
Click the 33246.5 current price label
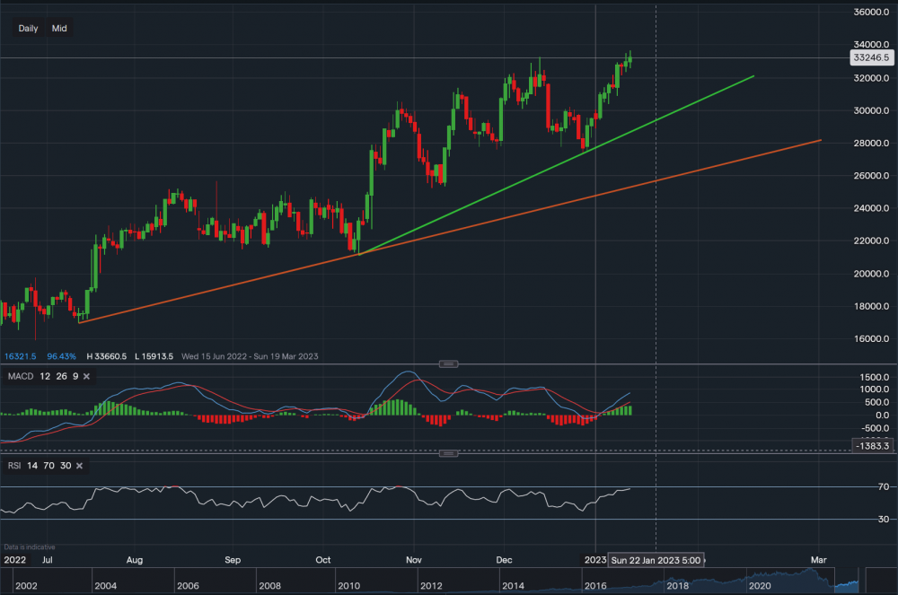tap(873, 57)
